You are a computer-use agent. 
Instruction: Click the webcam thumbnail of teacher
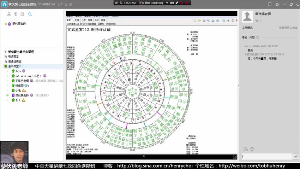[14, 152]
